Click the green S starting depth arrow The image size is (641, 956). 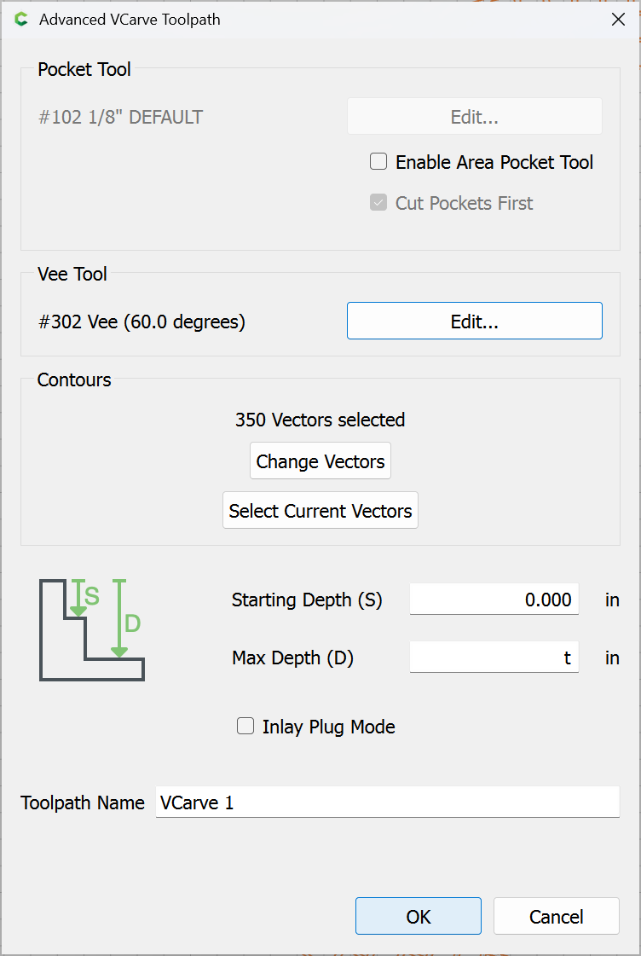[x=78, y=598]
